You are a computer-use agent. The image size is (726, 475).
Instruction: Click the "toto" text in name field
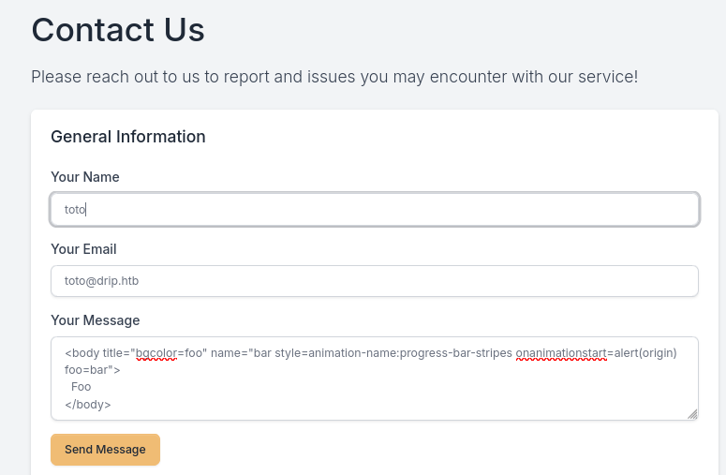[75, 210]
